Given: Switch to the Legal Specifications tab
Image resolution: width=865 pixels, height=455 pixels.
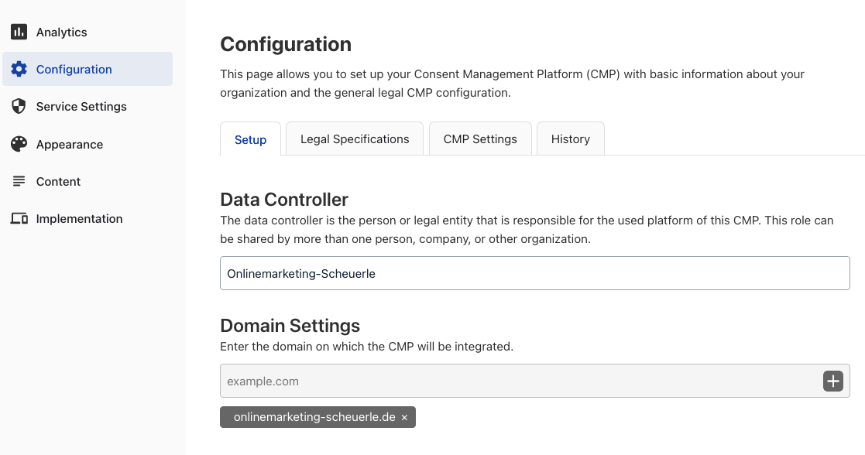Looking at the screenshot, I should [x=355, y=139].
